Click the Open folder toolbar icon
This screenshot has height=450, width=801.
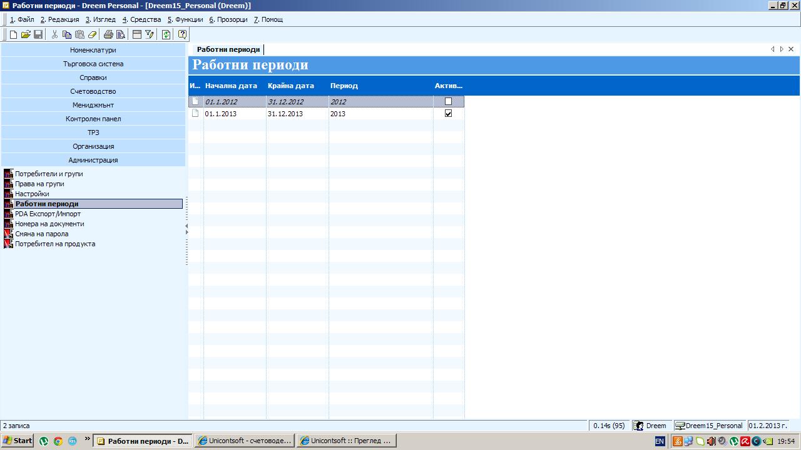tap(26, 34)
